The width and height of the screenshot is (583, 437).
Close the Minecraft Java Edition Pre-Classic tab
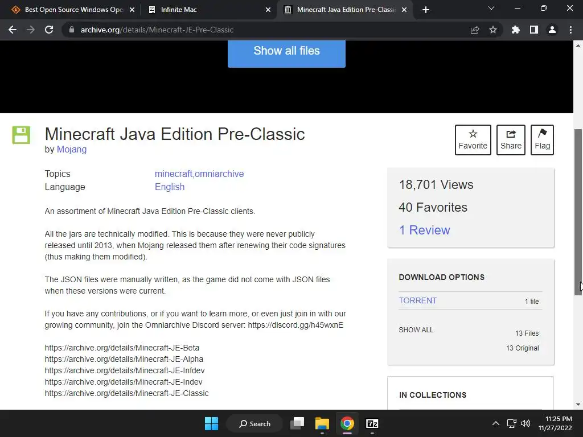point(404,10)
